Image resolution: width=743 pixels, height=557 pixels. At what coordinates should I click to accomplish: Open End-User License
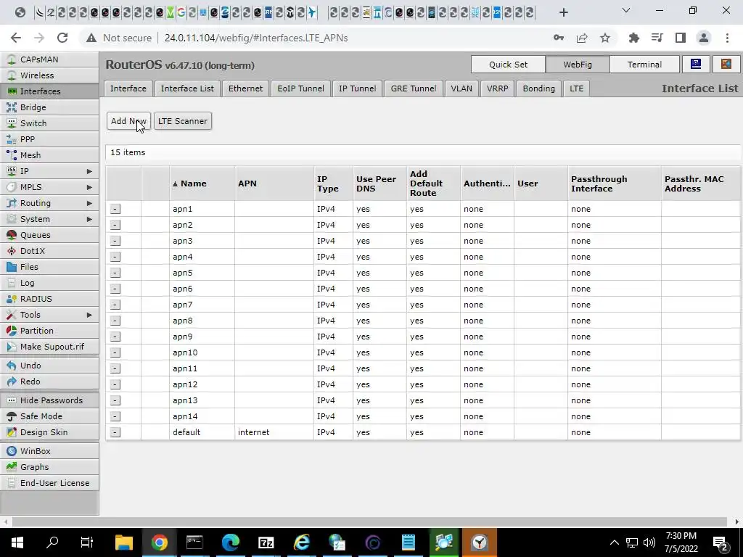pyautogui.click(x=49, y=483)
